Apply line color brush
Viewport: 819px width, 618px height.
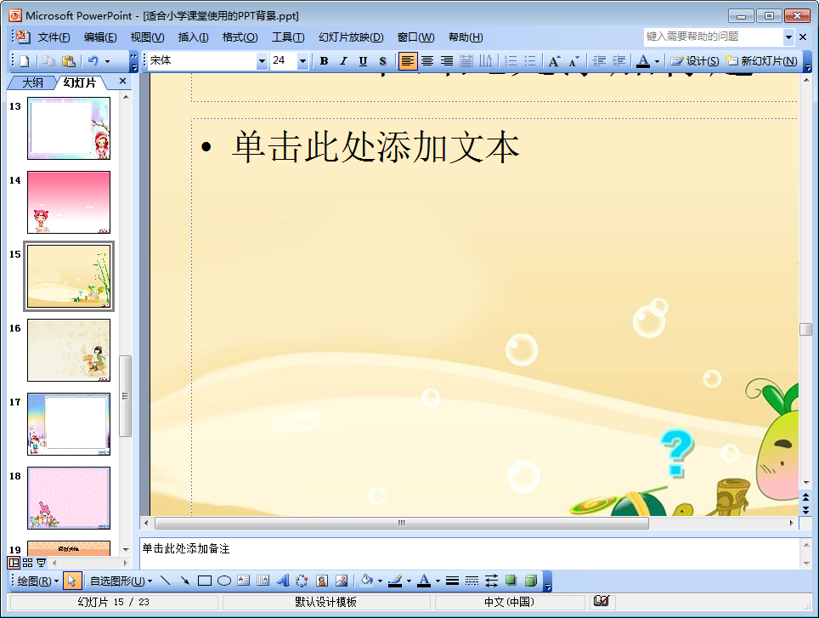(395, 581)
